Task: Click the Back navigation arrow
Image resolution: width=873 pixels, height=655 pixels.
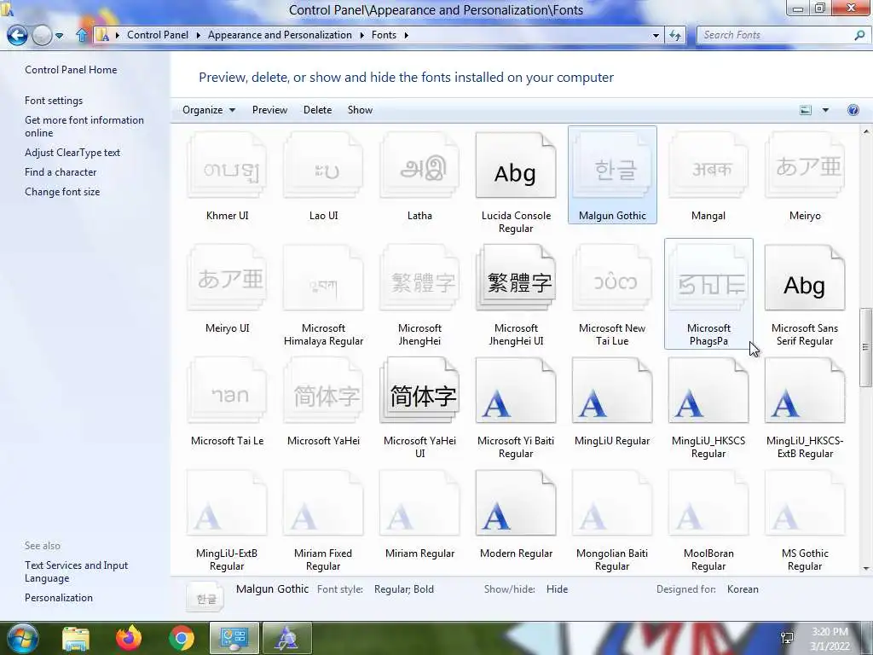Action: coord(17,35)
